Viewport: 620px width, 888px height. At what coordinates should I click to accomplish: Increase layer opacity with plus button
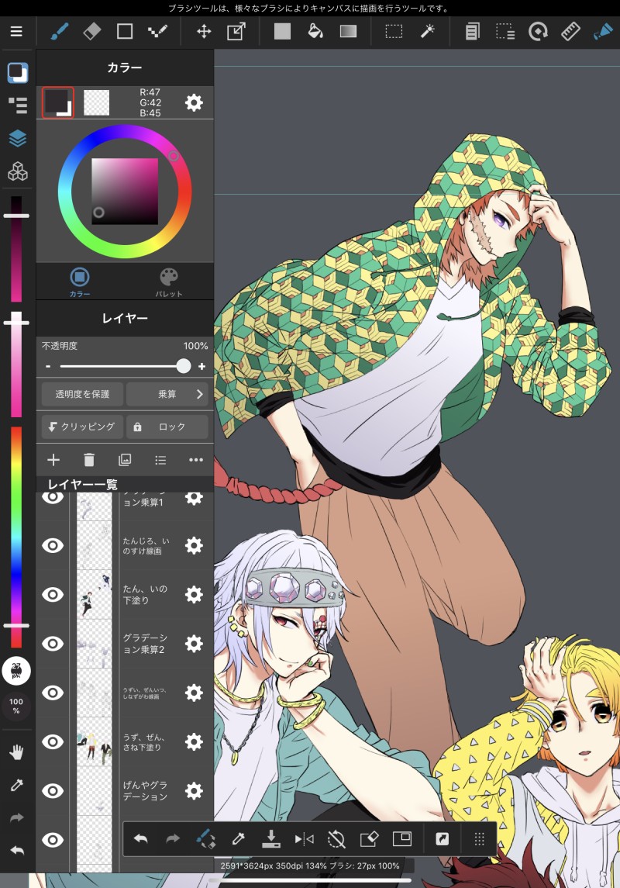tap(201, 366)
